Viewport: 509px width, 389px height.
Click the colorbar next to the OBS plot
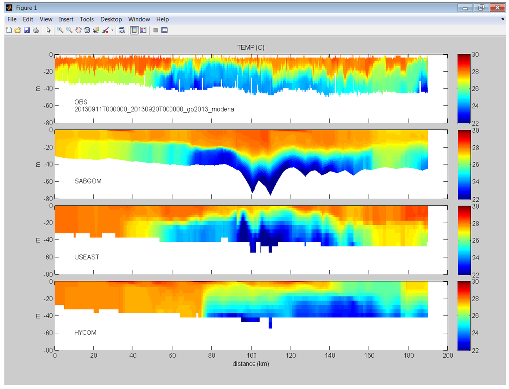(464, 87)
